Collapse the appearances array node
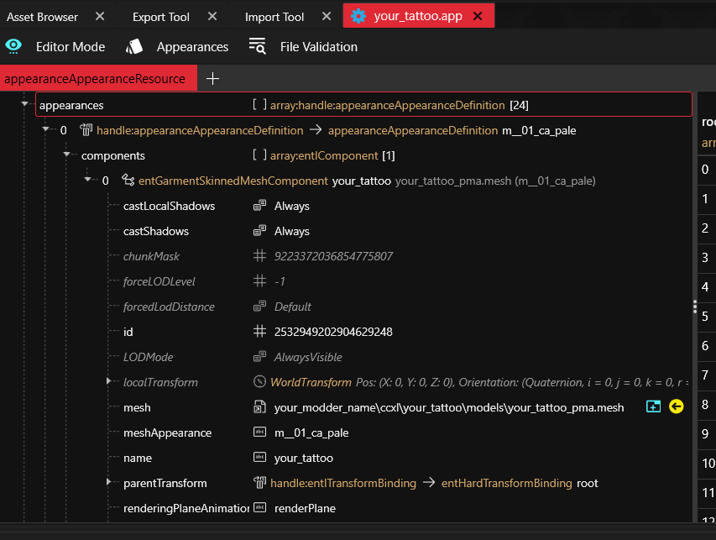This screenshot has height=540, width=716. 25,105
